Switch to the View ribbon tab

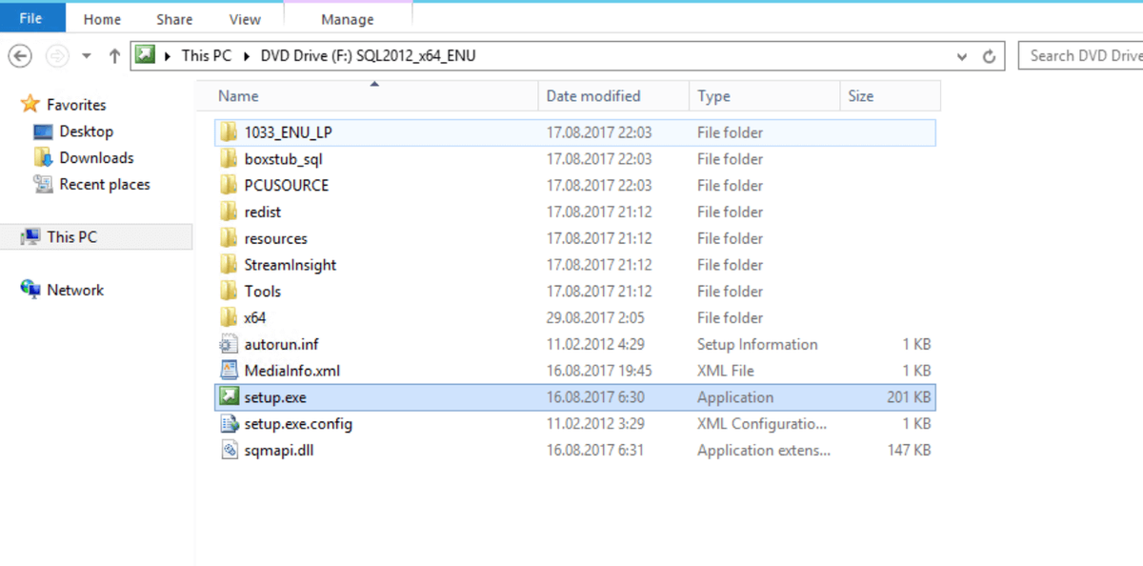(245, 19)
